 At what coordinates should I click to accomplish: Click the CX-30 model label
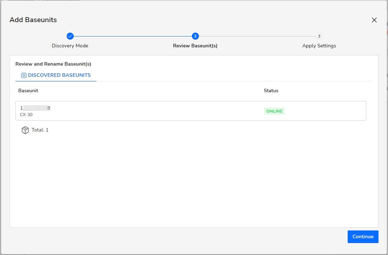26,115
